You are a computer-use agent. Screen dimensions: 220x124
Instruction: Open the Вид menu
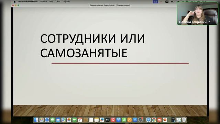51,2
